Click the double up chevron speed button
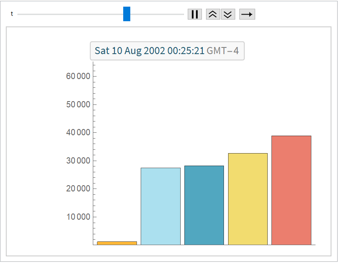 [213, 14]
